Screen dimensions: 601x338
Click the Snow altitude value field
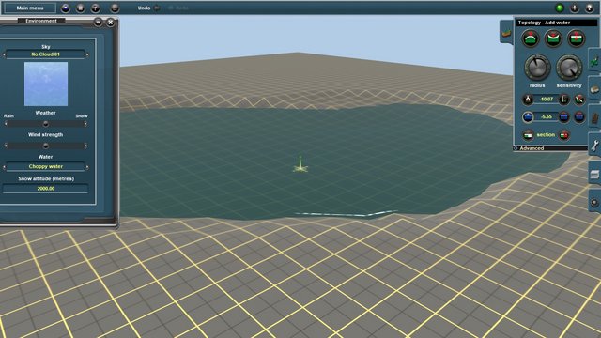[x=46, y=189]
